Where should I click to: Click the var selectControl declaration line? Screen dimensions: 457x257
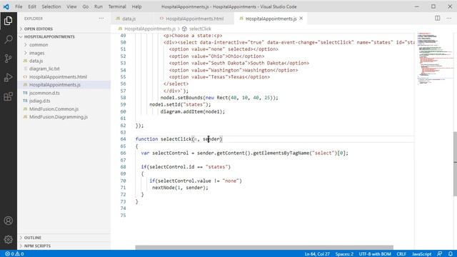[x=244, y=153]
